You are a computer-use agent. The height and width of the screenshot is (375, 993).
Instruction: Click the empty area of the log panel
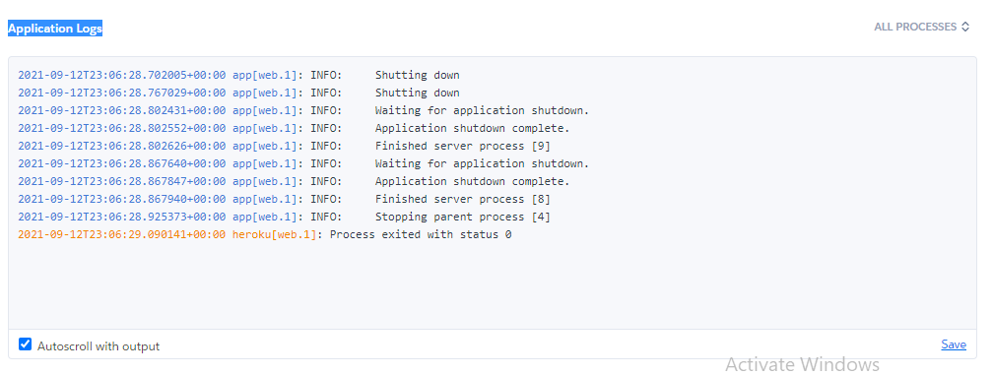point(493,284)
